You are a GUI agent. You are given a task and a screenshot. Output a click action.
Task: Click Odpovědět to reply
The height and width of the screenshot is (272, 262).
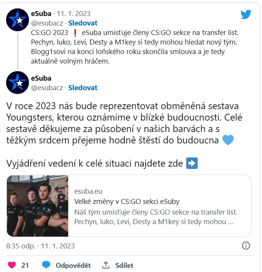coord(73,266)
